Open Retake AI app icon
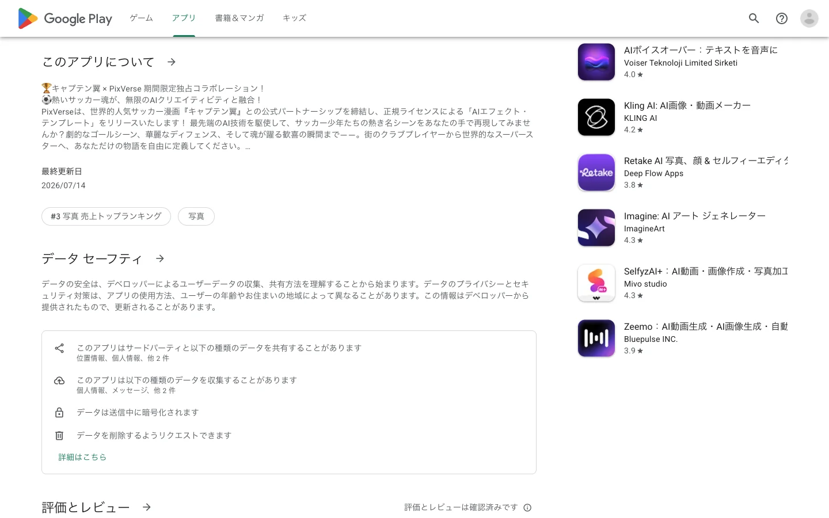Image resolution: width=829 pixels, height=518 pixels. point(596,172)
